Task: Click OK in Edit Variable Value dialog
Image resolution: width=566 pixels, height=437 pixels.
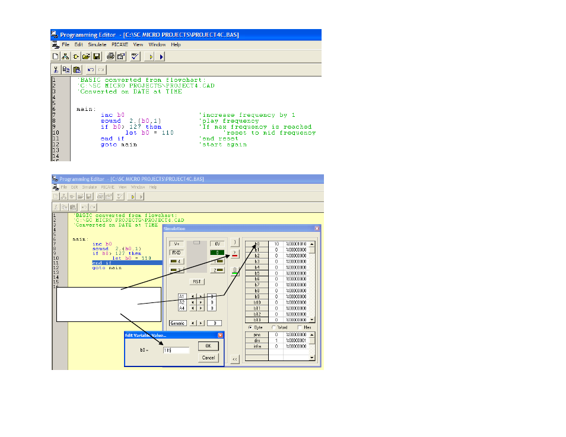Action: tap(208, 346)
